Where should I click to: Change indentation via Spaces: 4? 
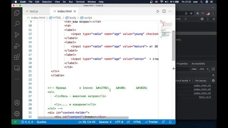click(x=105, y=122)
